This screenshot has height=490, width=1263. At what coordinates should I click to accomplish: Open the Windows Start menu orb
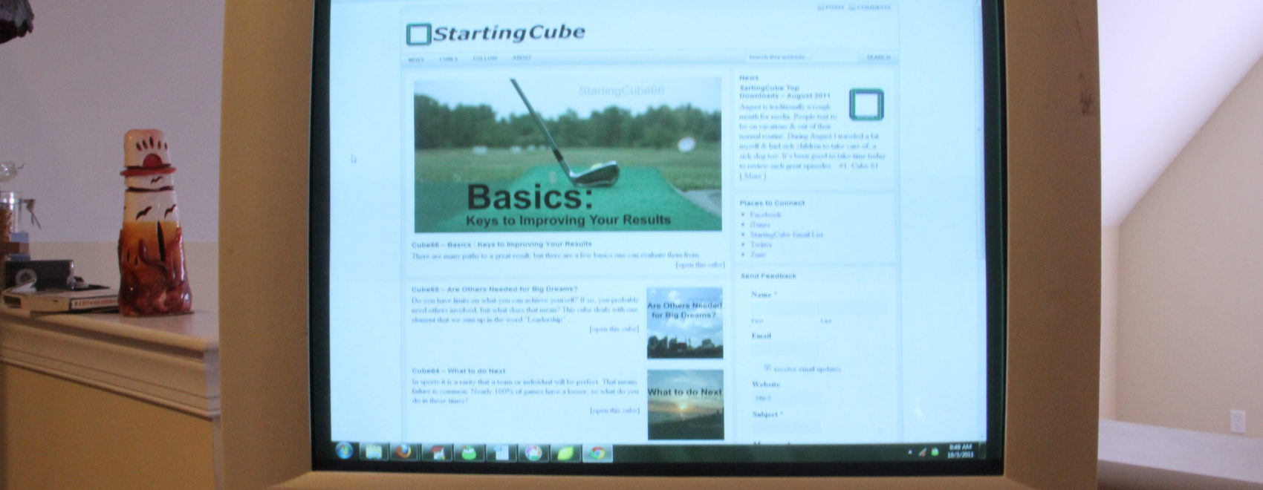click(344, 450)
